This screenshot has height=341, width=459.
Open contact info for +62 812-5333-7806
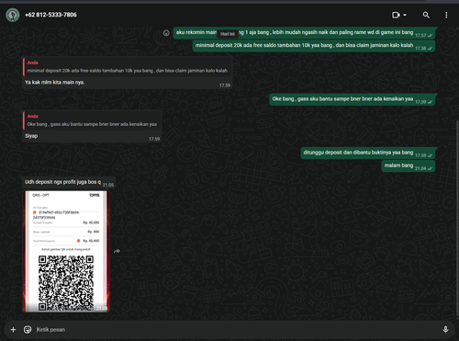point(50,15)
